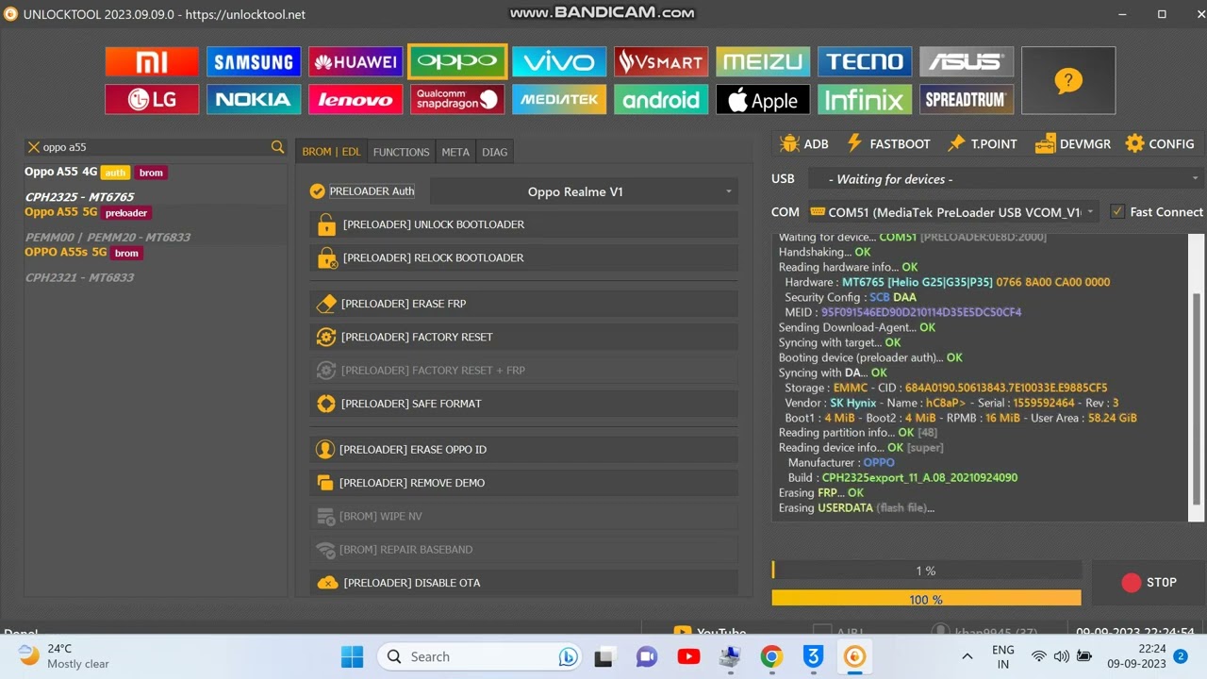Select Oppo A55 4G in model list
Screen dimensions: 1207x679
click(61, 172)
